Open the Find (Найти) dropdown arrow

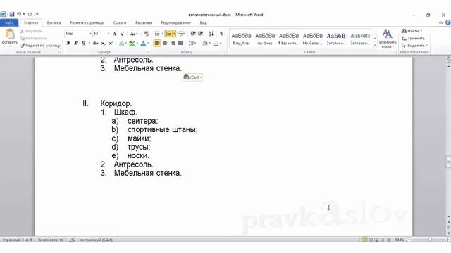[421, 31]
